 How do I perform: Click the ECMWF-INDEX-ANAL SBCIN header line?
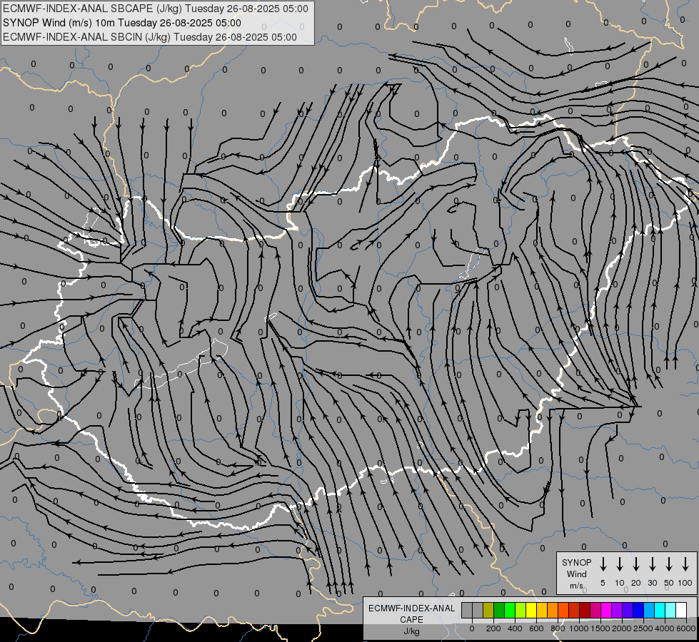pos(150,37)
